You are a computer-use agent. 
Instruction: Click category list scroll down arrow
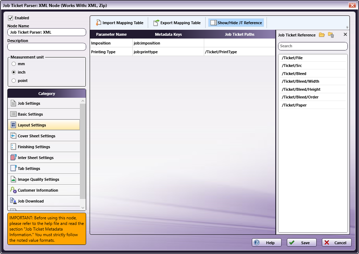point(83,207)
